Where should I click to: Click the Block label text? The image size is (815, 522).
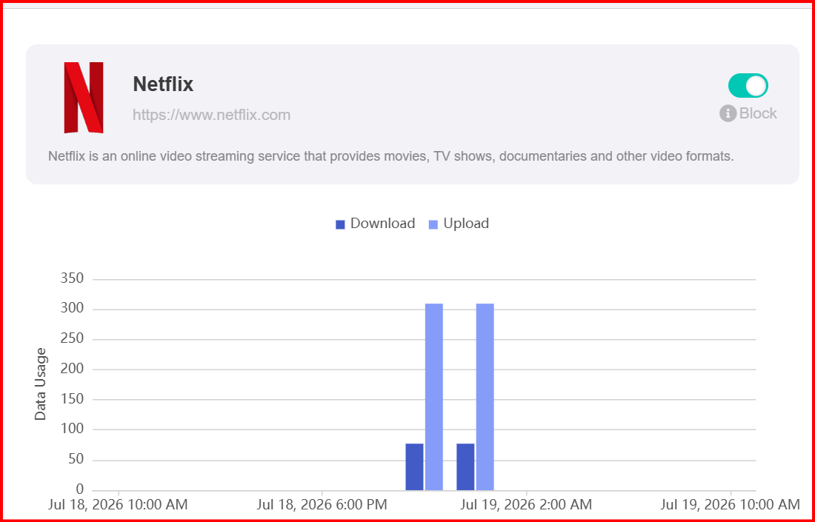tap(758, 113)
